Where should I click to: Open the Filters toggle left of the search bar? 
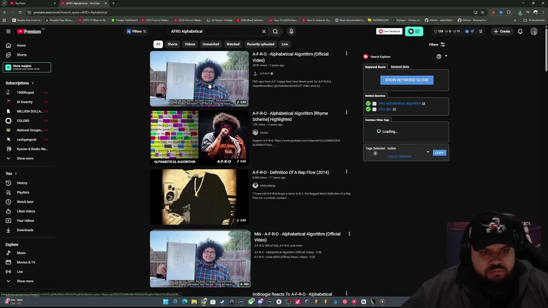point(137,31)
